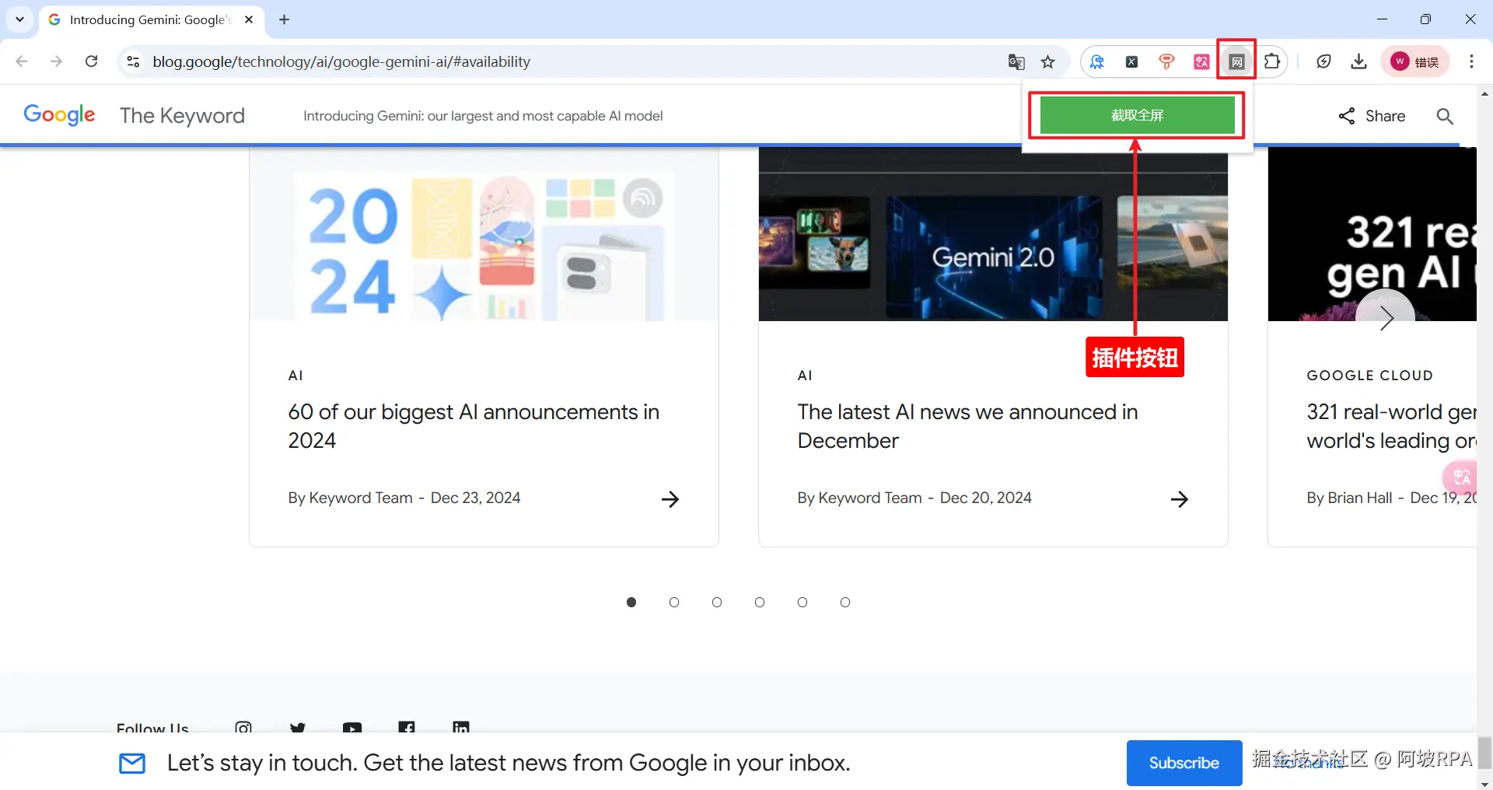Reload the current page
The width and height of the screenshot is (1493, 790).
tap(91, 61)
